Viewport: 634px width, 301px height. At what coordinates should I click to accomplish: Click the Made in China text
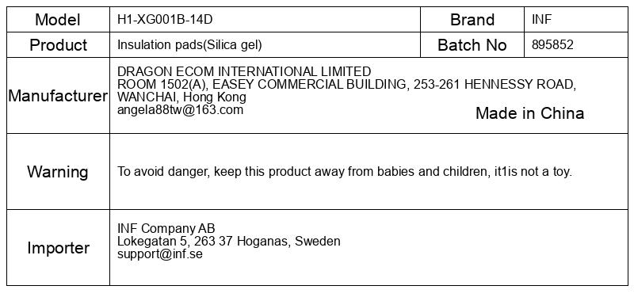pos(529,113)
